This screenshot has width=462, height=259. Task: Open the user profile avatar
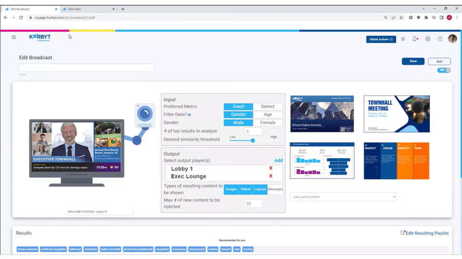pyautogui.click(x=452, y=39)
